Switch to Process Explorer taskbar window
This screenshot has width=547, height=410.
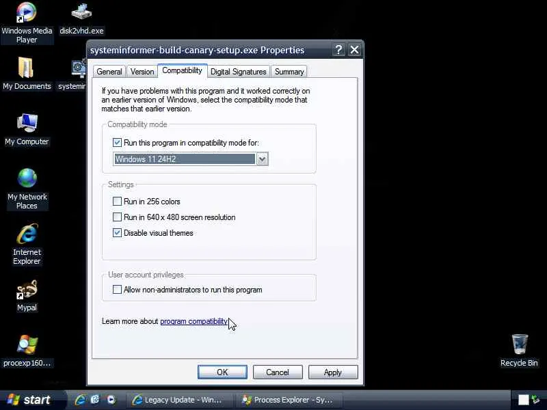[x=288, y=400]
